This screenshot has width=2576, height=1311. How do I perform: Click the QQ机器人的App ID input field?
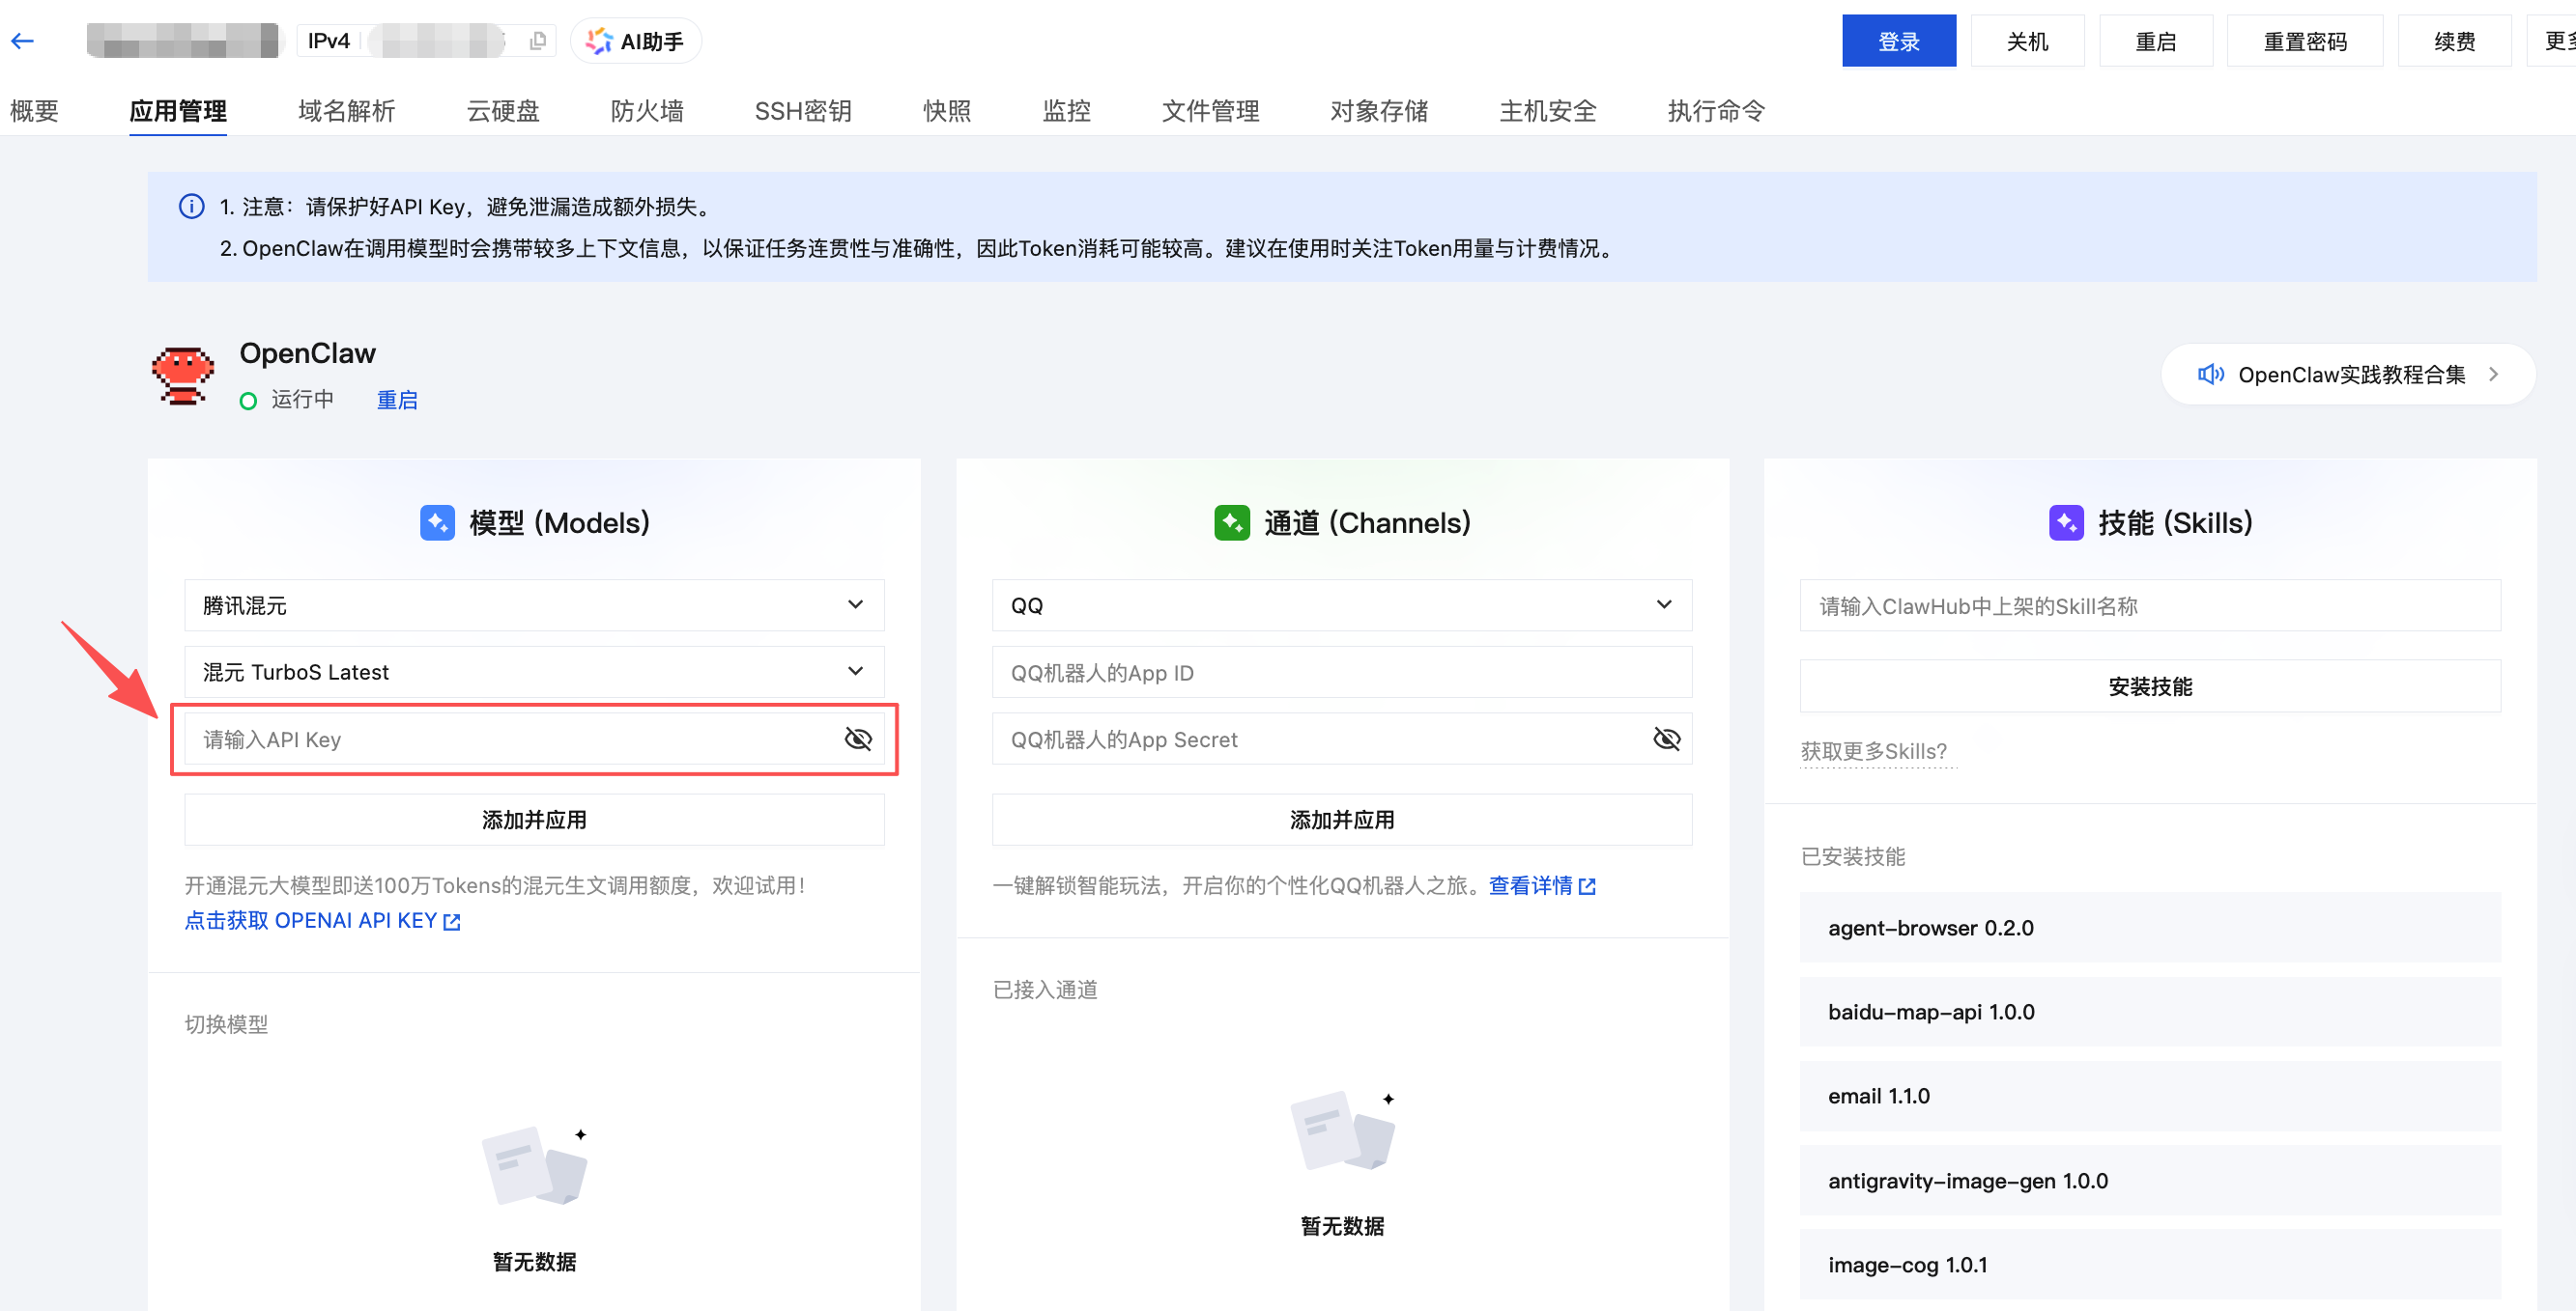[1340, 672]
